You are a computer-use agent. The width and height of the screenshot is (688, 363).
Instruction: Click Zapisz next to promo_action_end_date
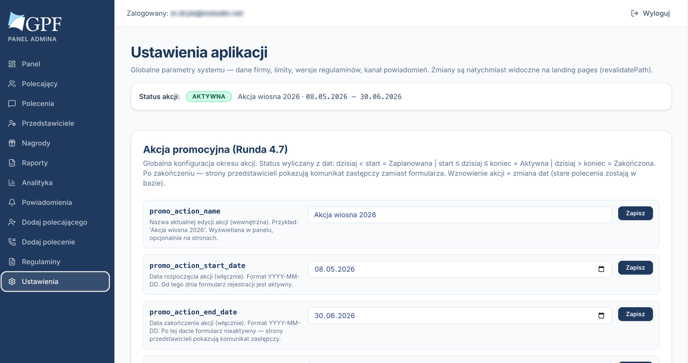coord(635,314)
